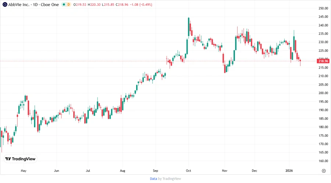Click the AbbVie Inc. symbol title
This screenshot has width=331, height=183.
point(19,4)
